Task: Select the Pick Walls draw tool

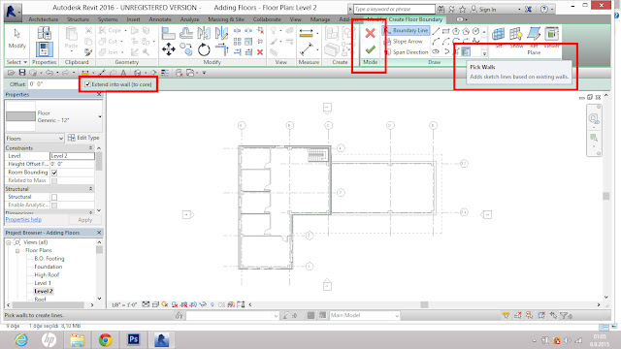Action: [466, 51]
